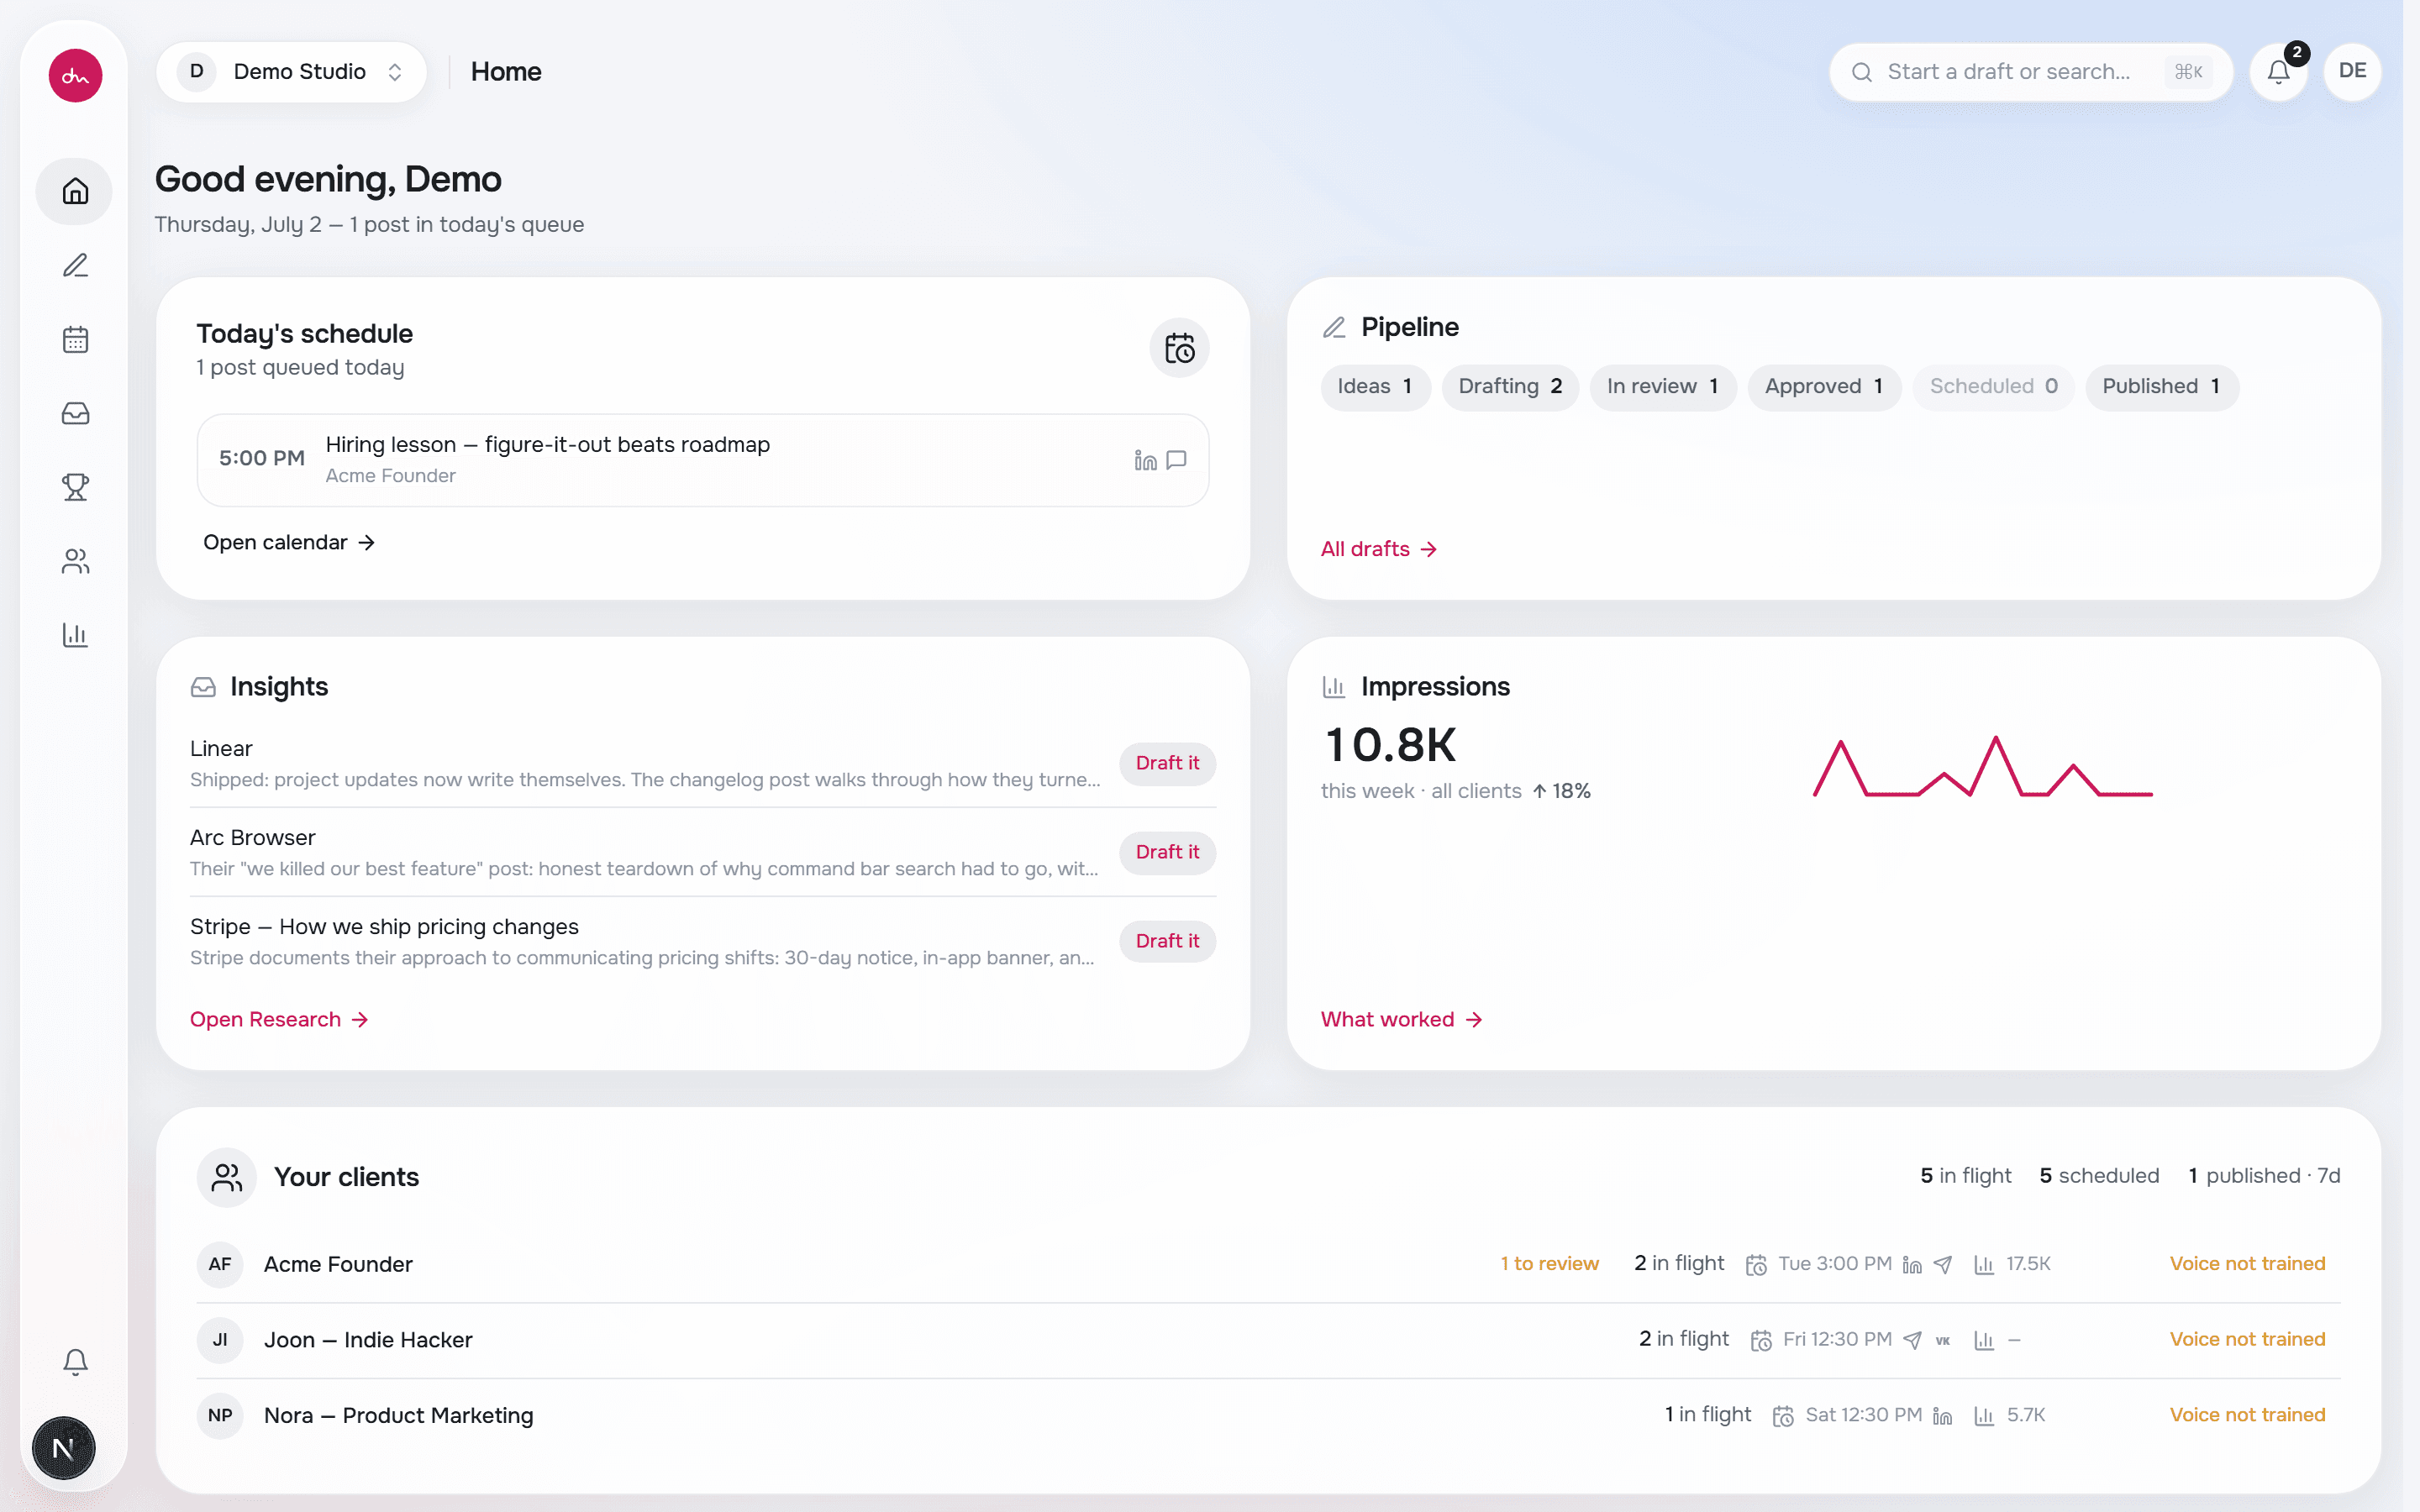The height and width of the screenshot is (1512, 2420).
Task: Open the DE user avatar menu
Action: [2352, 72]
